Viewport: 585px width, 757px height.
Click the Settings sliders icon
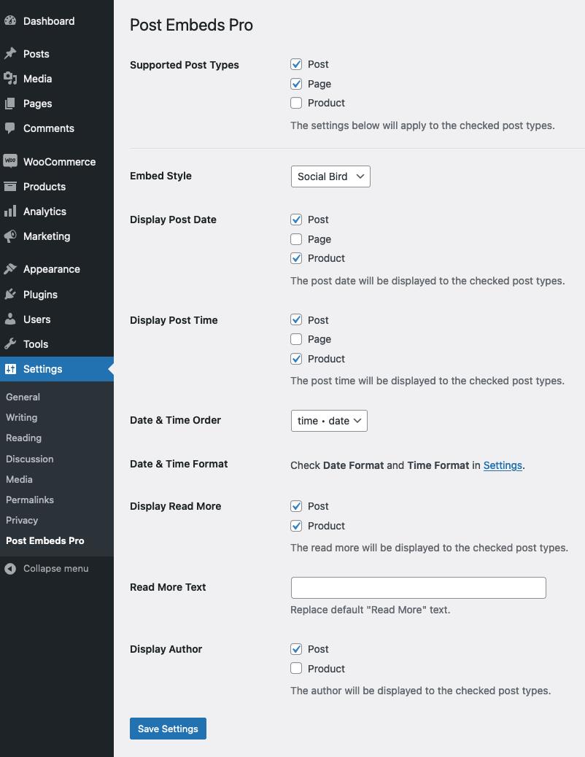point(10,369)
